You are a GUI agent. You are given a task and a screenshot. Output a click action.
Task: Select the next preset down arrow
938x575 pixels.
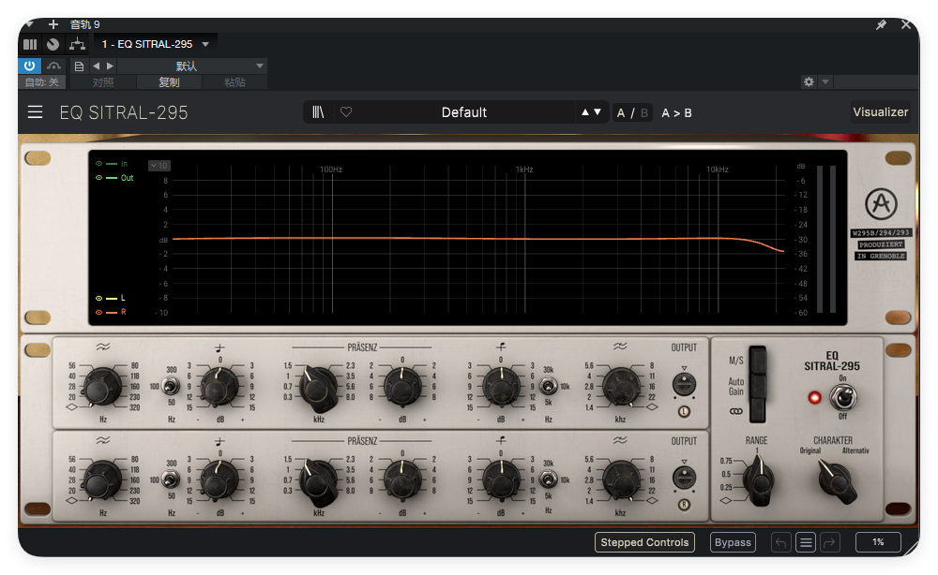click(x=597, y=112)
